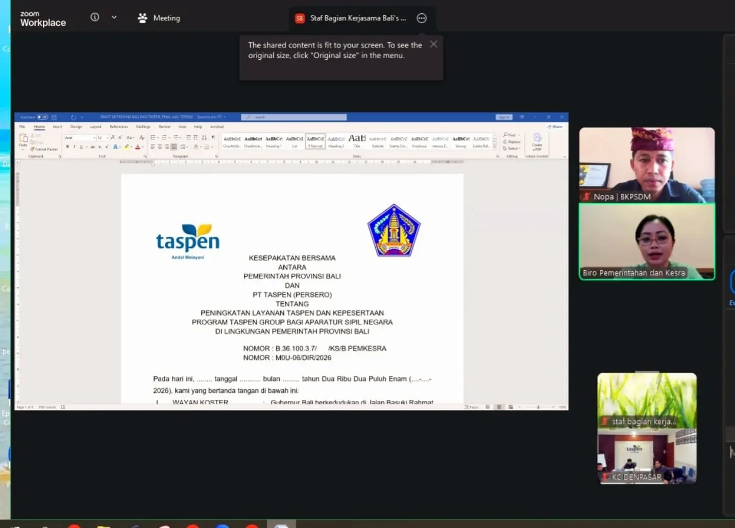The height and width of the screenshot is (528, 735).
Task: Open the Change Case dropdown
Action: point(130,137)
